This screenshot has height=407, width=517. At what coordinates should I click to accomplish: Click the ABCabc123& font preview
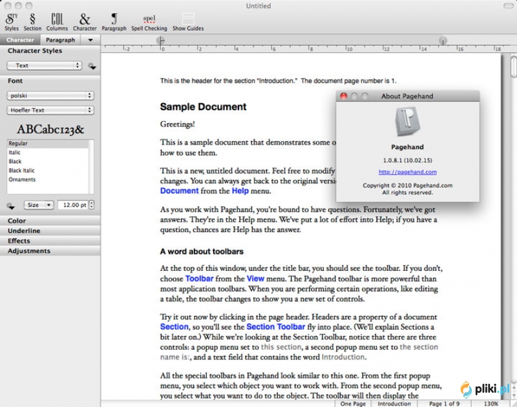(x=50, y=129)
